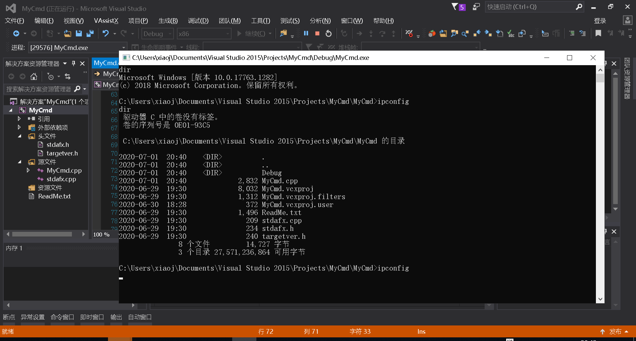This screenshot has height=341, width=636.
Task: Open Visual Assist tomato options icon
Action: coord(432,33)
